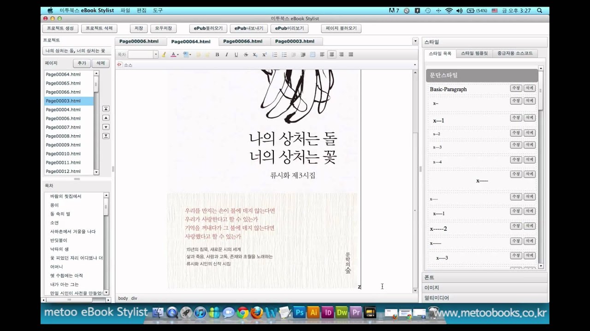Insert a numbered list
Image resolution: width=590 pixels, height=331 pixels.
275,55
